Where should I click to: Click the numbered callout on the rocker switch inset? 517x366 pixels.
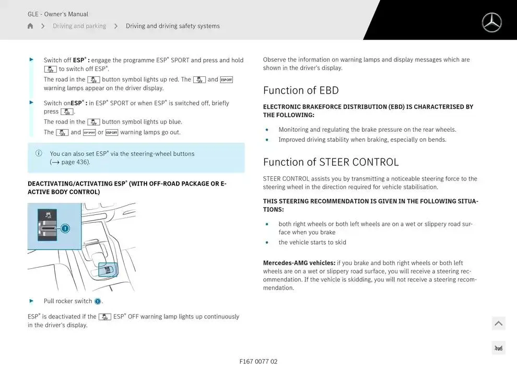pyautogui.click(x=65, y=228)
